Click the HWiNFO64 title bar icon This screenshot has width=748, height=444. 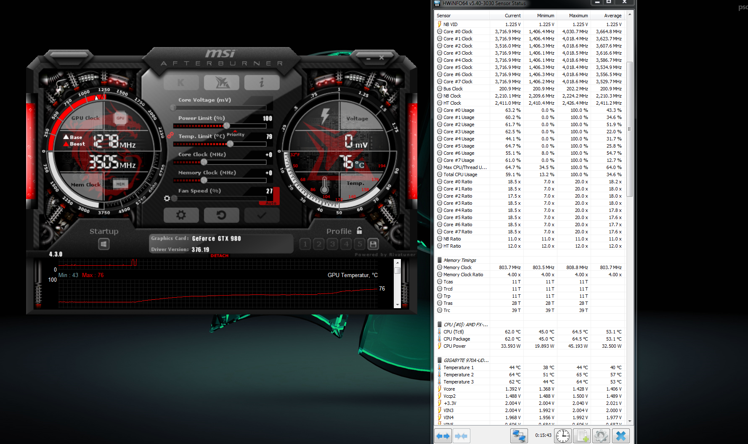(437, 3)
